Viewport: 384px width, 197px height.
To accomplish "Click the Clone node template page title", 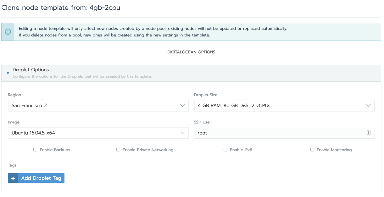I will pyautogui.click(x=61, y=8).
